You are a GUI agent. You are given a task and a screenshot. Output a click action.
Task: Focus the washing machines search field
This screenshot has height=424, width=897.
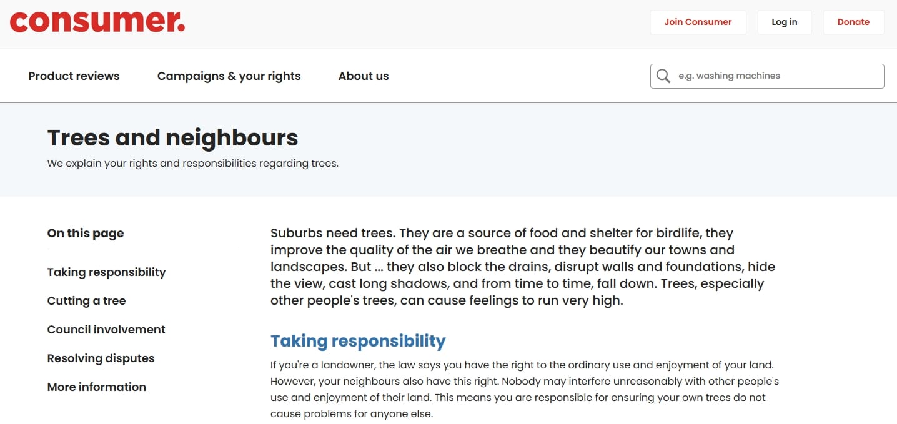coord(767,76)
